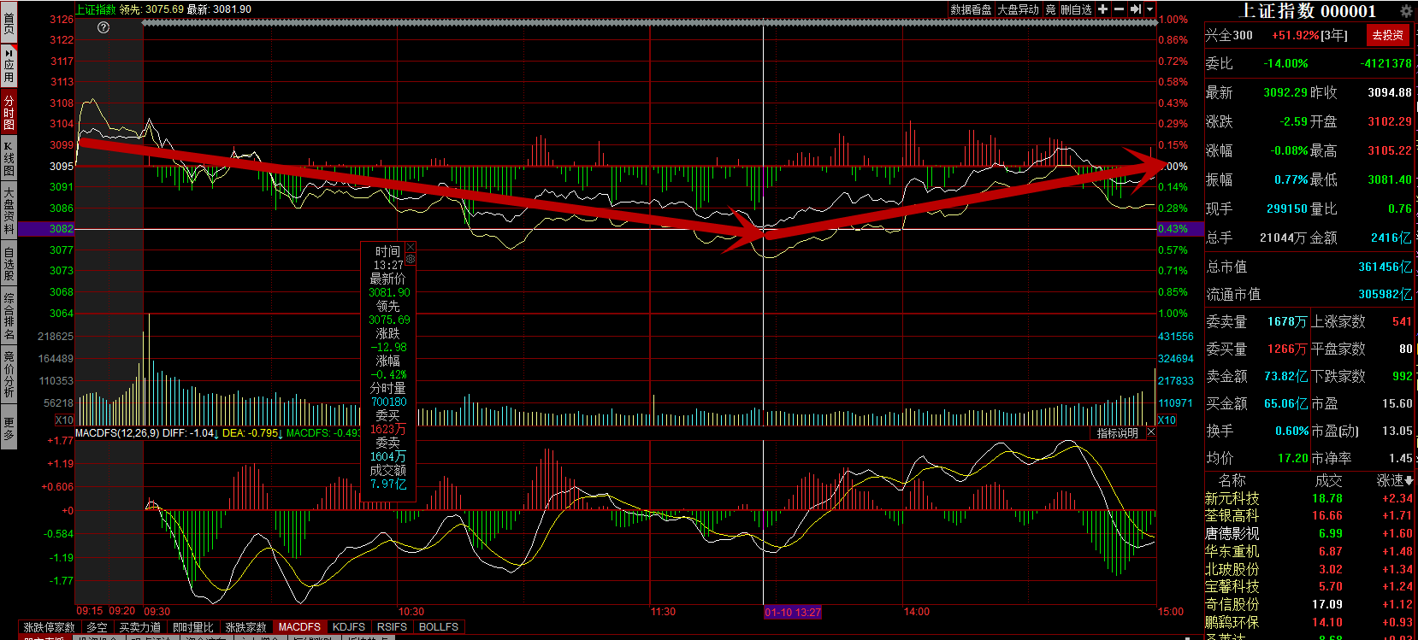The height and width of the screenshot is (640, 1418).
Task: Click the jump-to-end arrow icon
Action: tap(1136, 9)
